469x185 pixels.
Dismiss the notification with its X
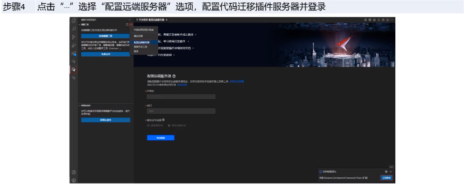(391, 172)
